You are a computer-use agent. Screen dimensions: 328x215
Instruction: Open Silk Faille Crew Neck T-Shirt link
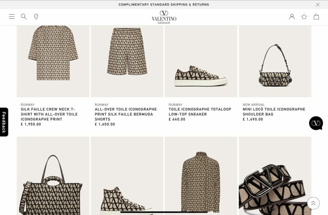point(49,114)
